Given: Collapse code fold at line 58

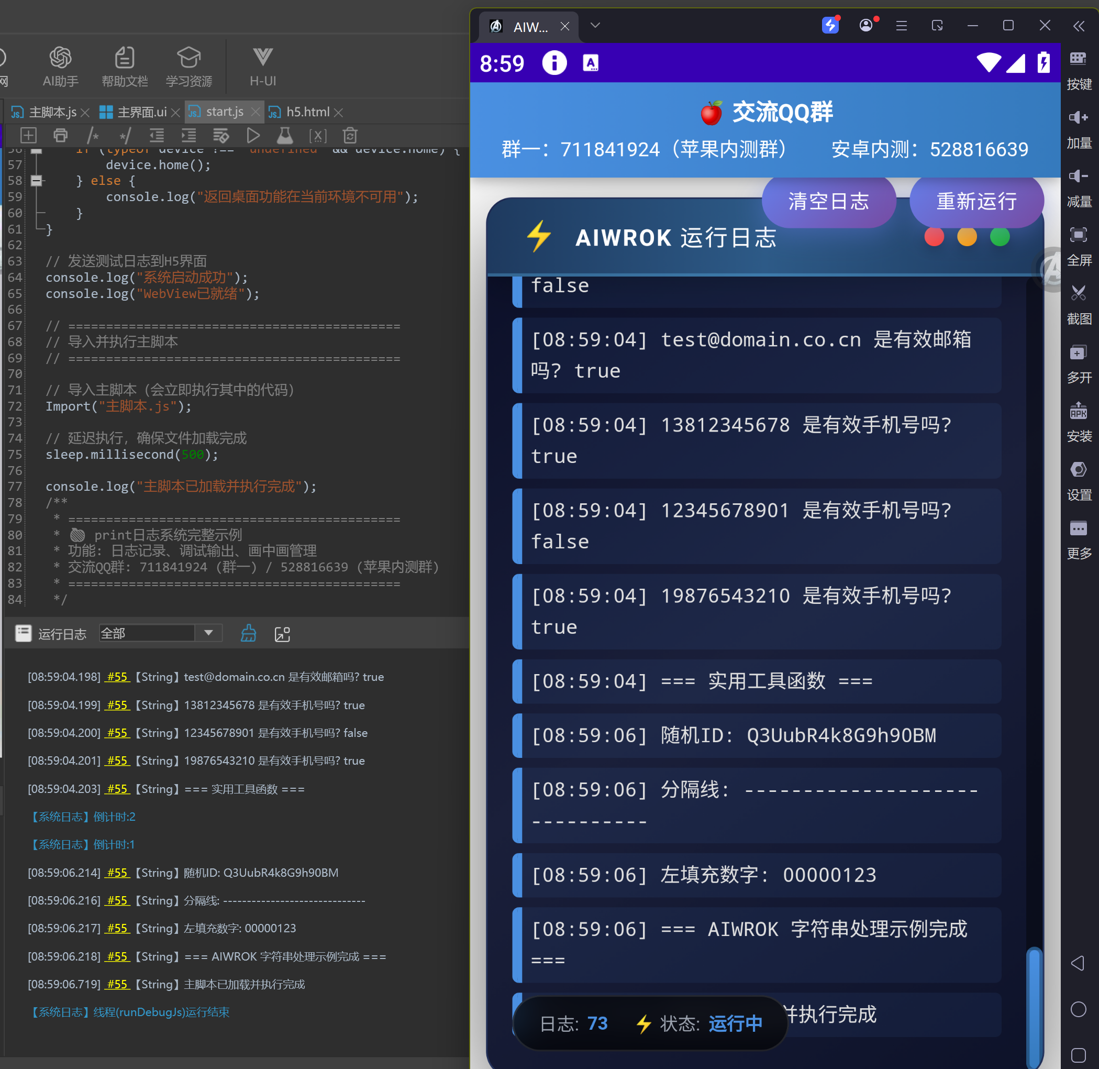Looking at the screenshot, I should pos(36,180).
